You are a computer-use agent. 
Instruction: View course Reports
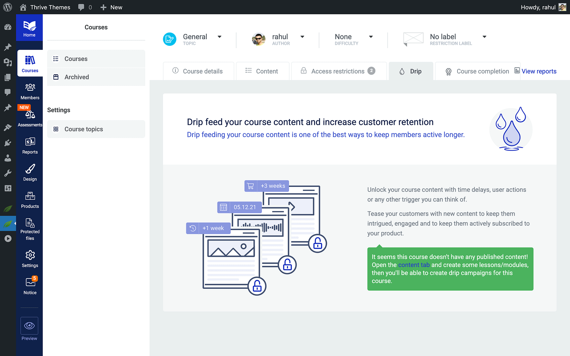tap(30, 145)
